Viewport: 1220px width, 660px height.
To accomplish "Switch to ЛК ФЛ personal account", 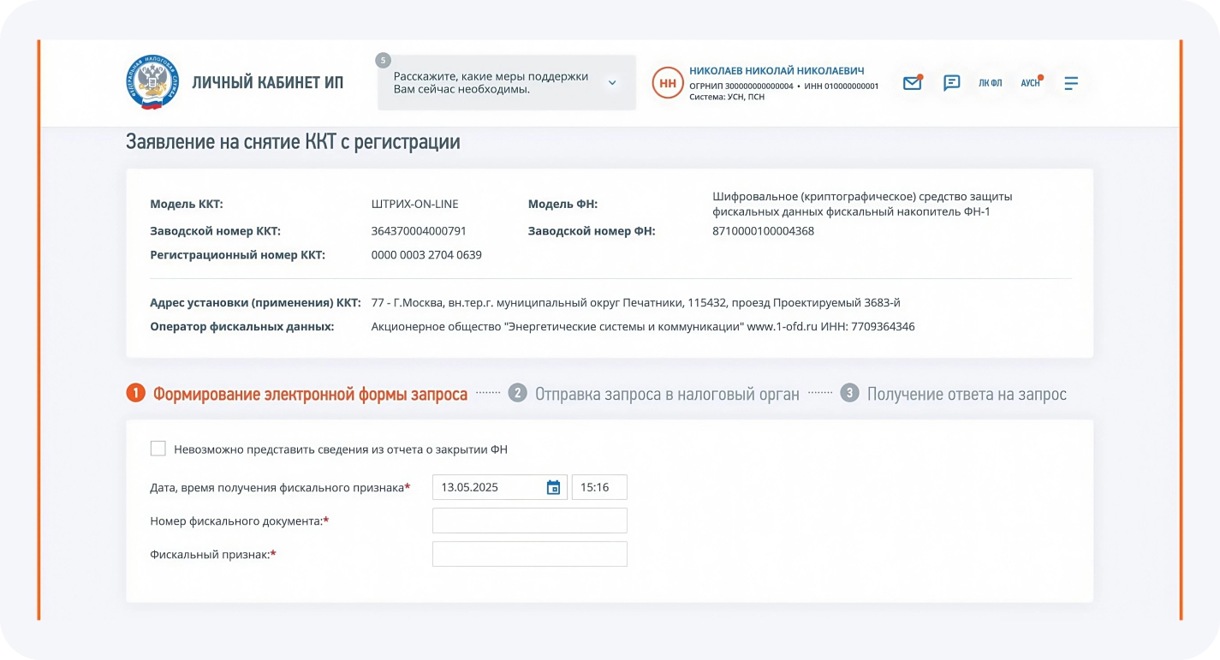I will click(x=990, y=83).
